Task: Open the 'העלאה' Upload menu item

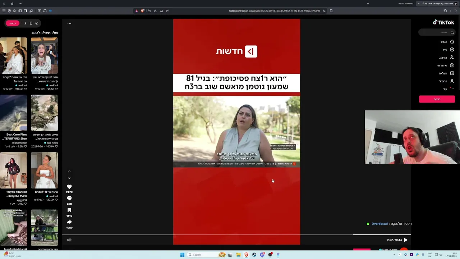Action: coord(446,73)
